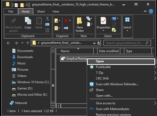
Task: Open Customize Quick Access Toolbar dropdown
Action: 27,5
